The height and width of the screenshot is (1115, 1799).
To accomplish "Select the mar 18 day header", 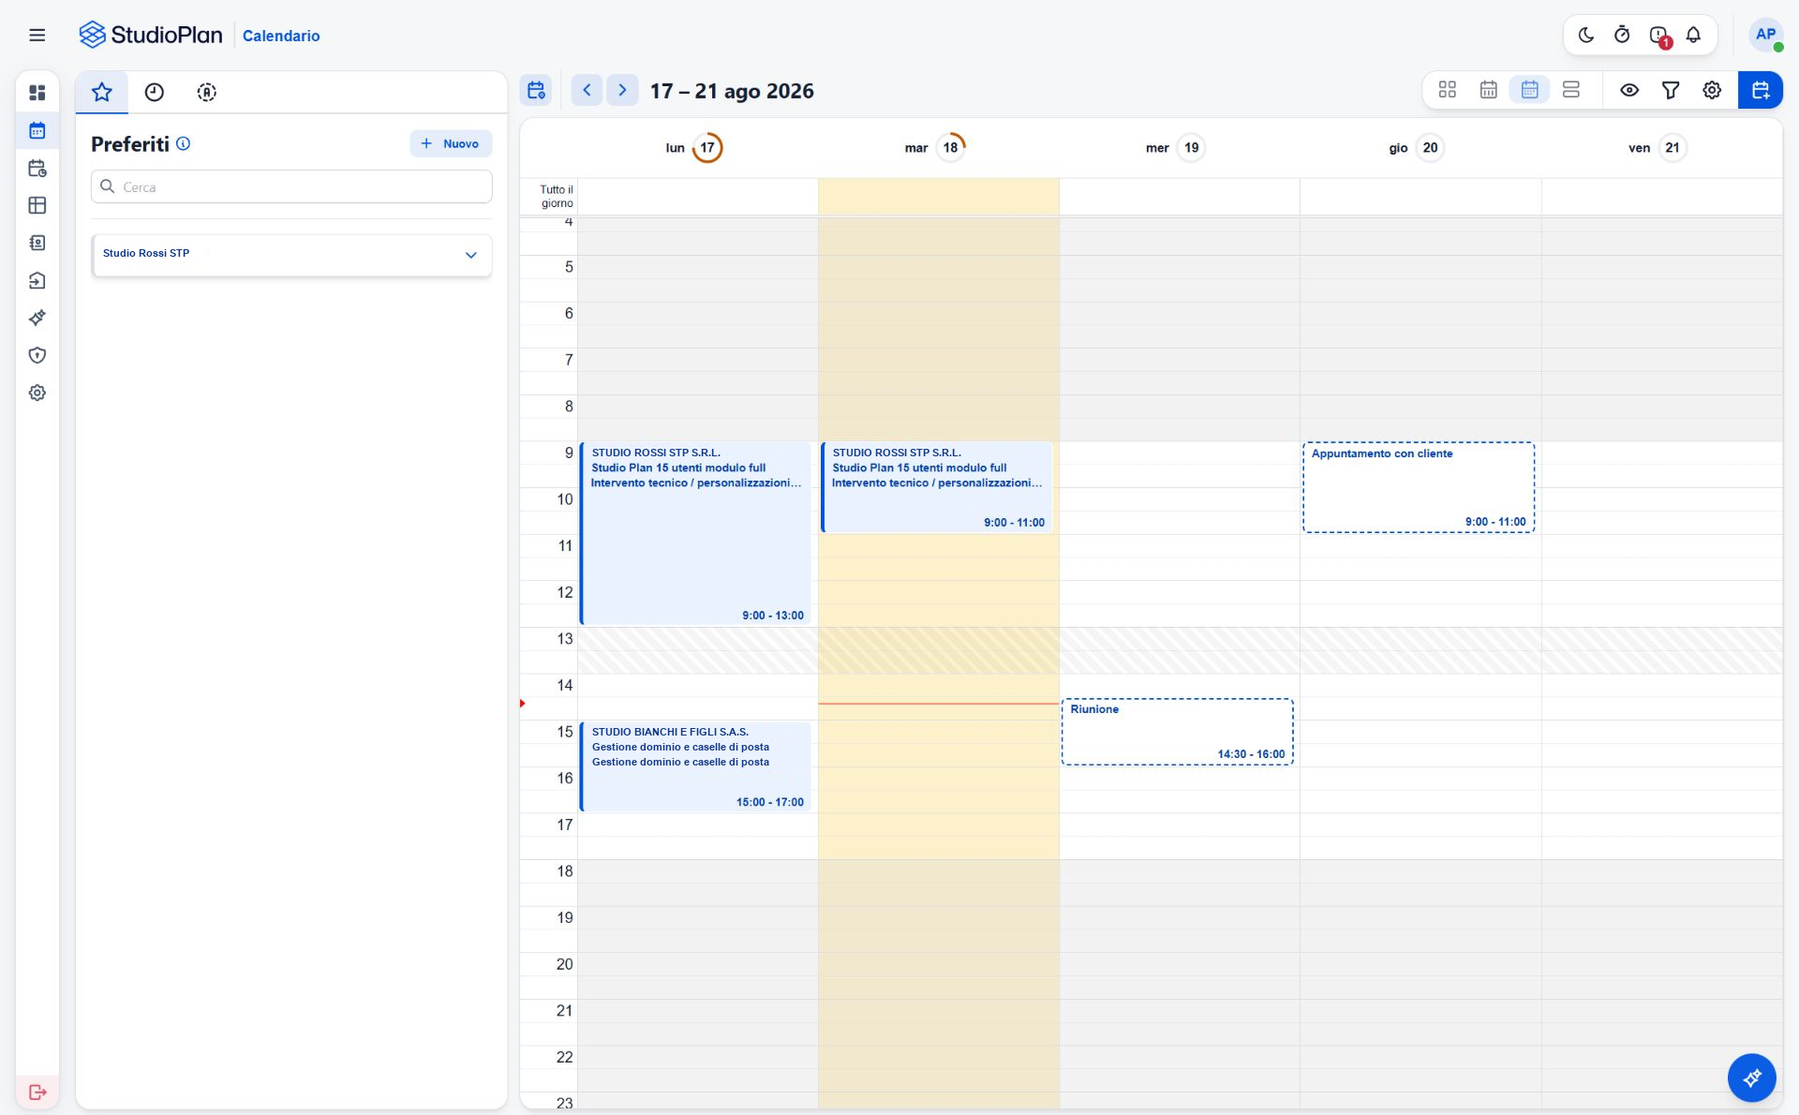I will [935, 147].
